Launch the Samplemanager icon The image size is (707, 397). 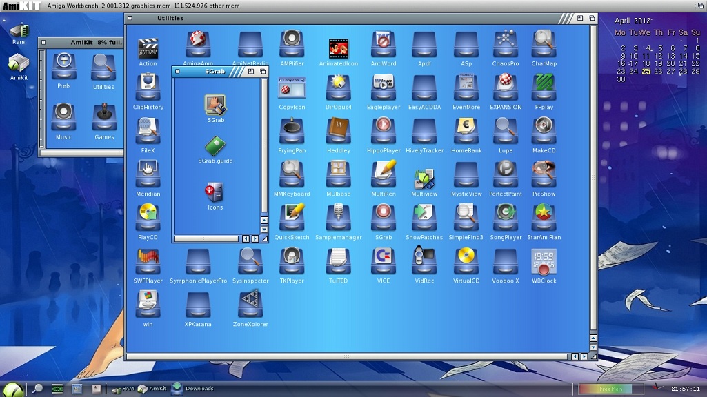click(x=338, y=218)
